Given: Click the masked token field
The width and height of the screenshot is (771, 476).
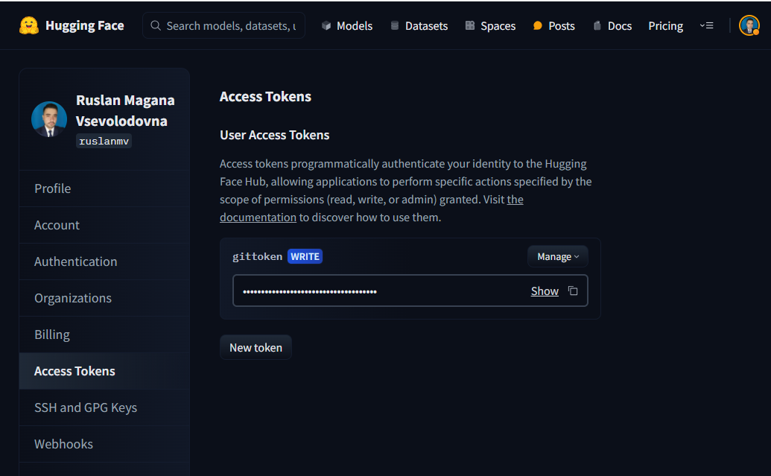Looking at the screenshot, I should pyautogui.click(x=410, y=291).
